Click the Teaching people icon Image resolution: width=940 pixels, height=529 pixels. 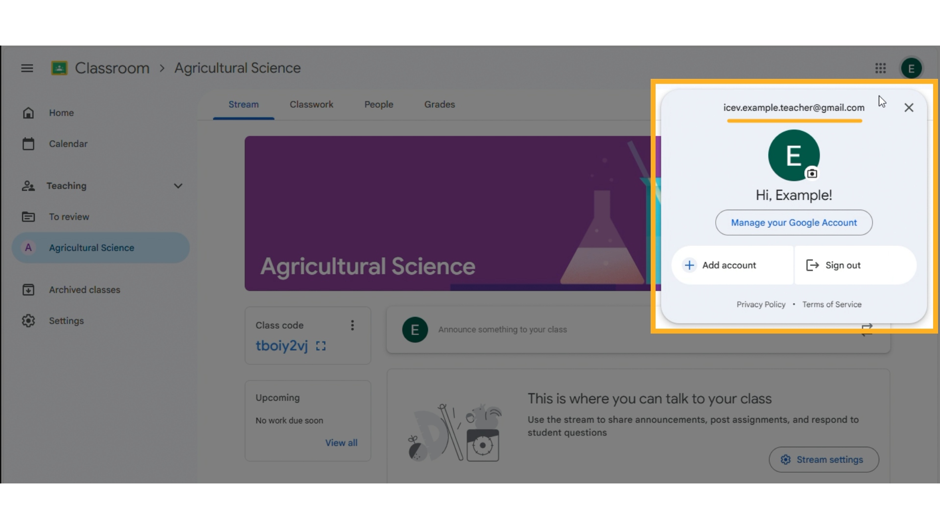click(x=28, y=186)
